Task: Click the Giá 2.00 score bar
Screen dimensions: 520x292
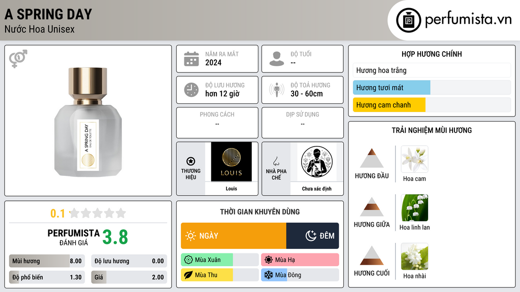Action: (129, 277)
